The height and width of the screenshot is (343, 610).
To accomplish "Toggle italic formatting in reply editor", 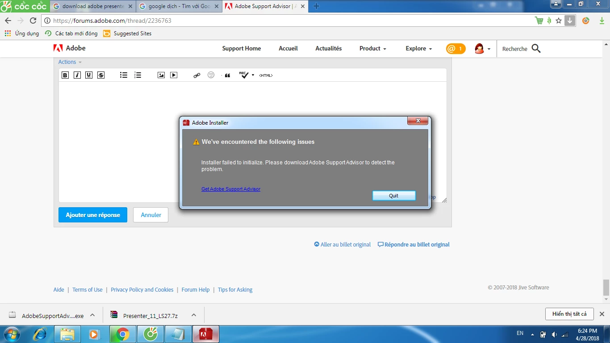I will (77, 75).
